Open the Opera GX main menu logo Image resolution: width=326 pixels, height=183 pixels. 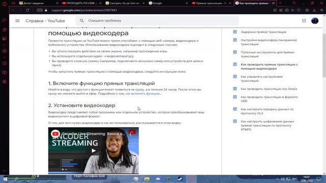coord(5,4)
